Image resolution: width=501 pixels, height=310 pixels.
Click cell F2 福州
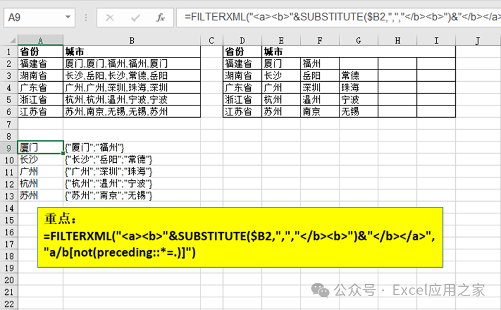320,64
